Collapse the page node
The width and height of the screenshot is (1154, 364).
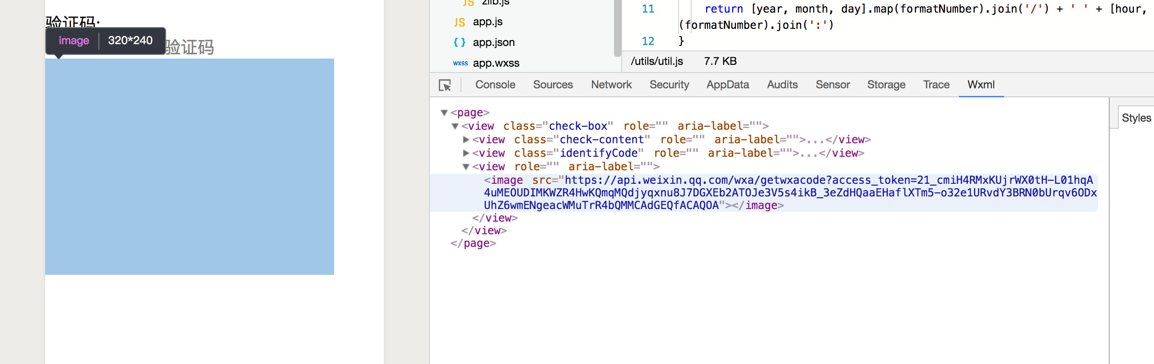444,113
